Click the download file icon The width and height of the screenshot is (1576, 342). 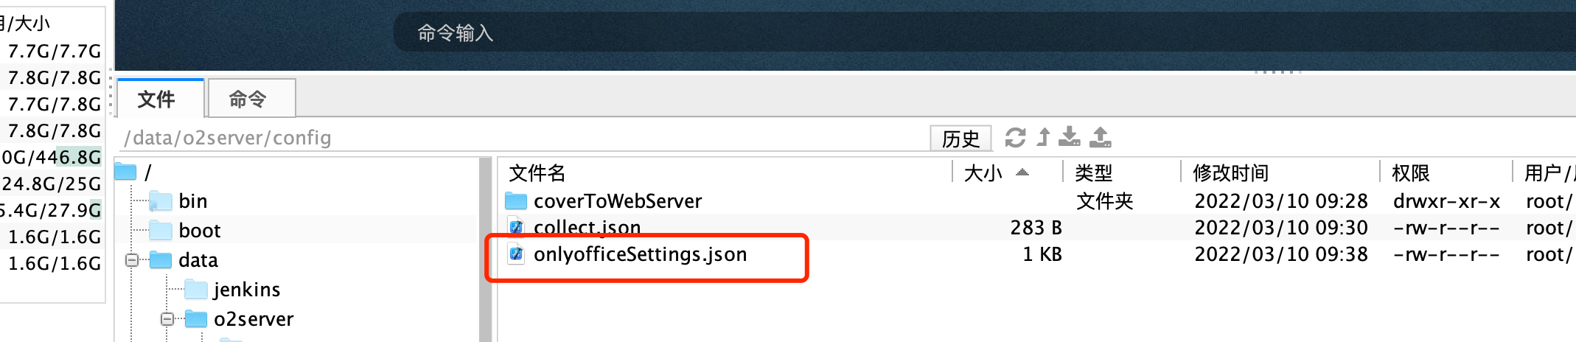(x=1069, y=138)
